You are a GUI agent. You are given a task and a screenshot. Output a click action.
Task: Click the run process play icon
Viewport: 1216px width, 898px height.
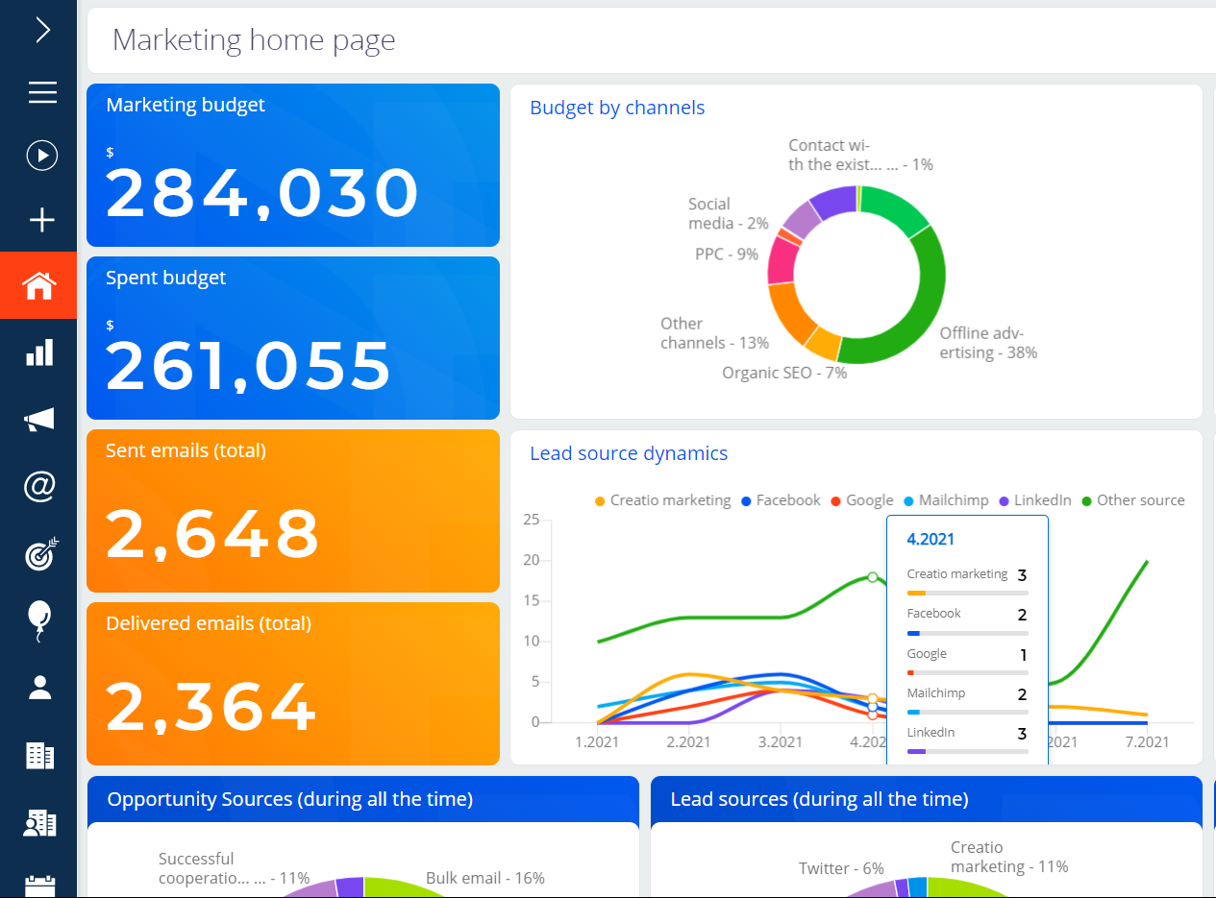(x=42, y=156)
